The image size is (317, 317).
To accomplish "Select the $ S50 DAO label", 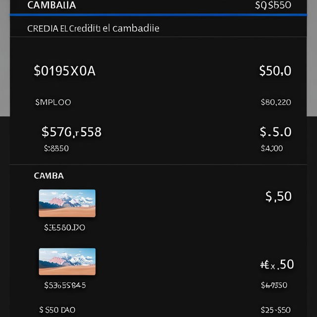I will (57, 310).
